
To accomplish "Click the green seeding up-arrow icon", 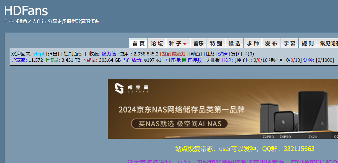I will (145, 60).
